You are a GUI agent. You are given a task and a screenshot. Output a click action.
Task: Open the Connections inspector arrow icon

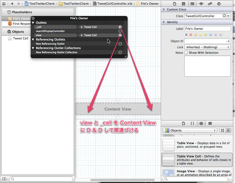tap(219, 4)
